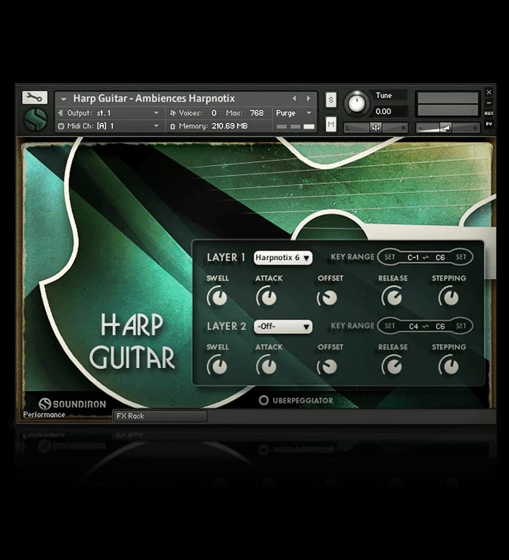Click SET for Layer 2 high key range
The image size is (509, 560).
462,326
